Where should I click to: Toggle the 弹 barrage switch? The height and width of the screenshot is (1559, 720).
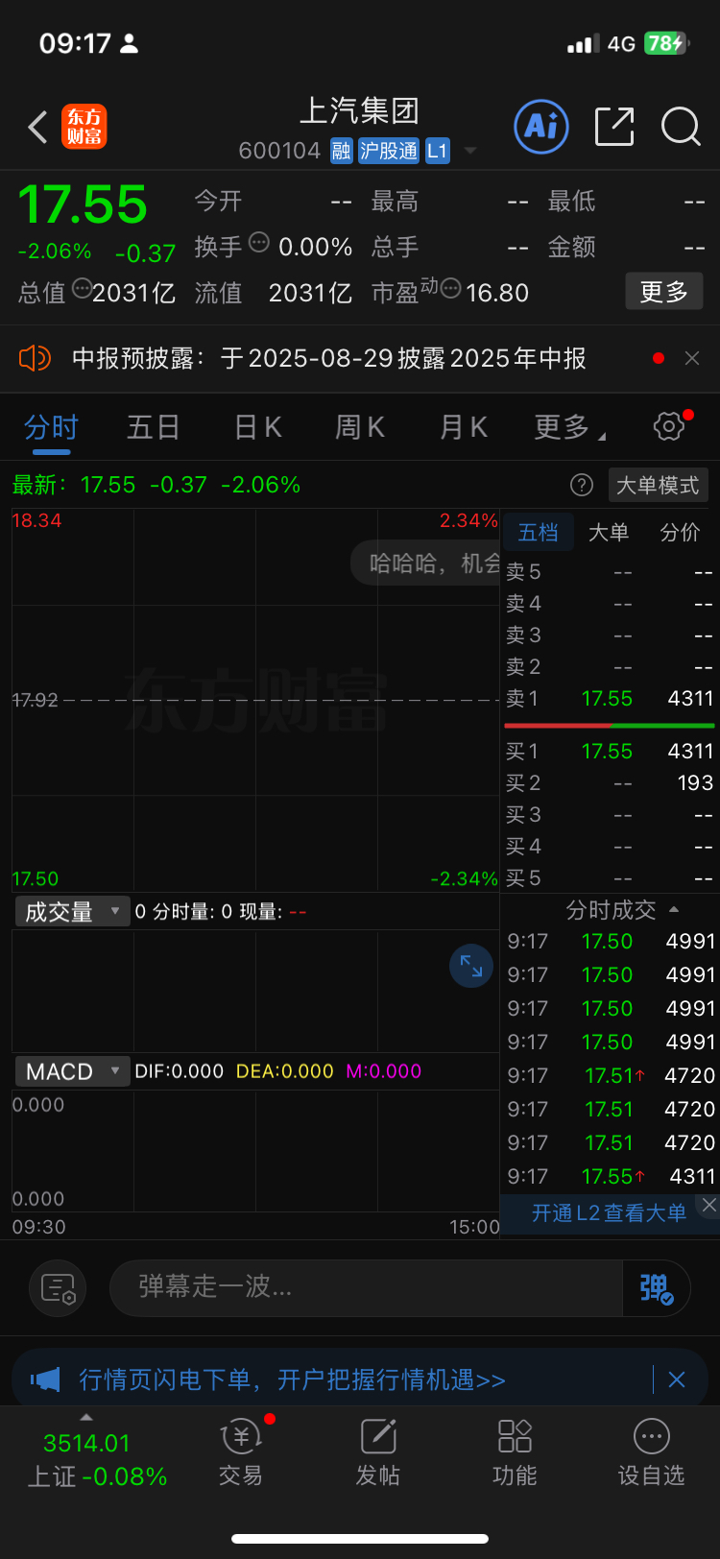[x=658, y=1288]
